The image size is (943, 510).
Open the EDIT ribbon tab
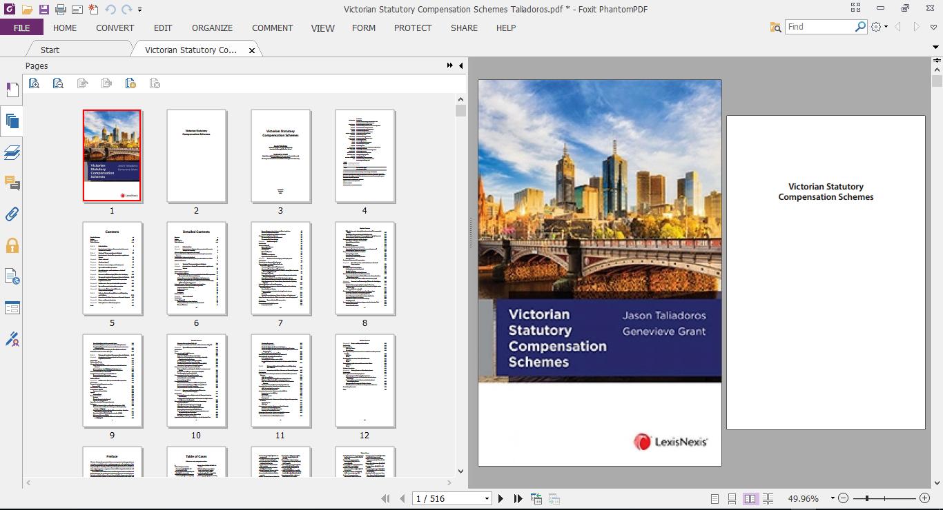pos(163,28)
